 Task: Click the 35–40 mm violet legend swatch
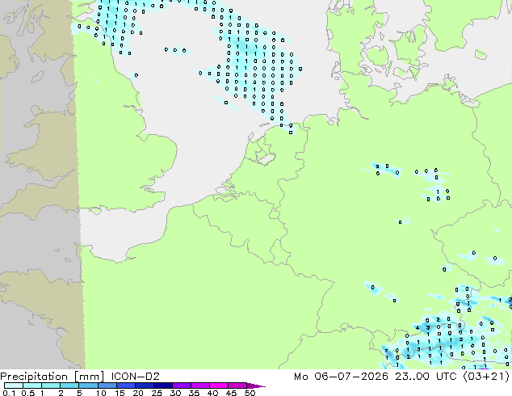pyautogui.click(x=200, y=385)
